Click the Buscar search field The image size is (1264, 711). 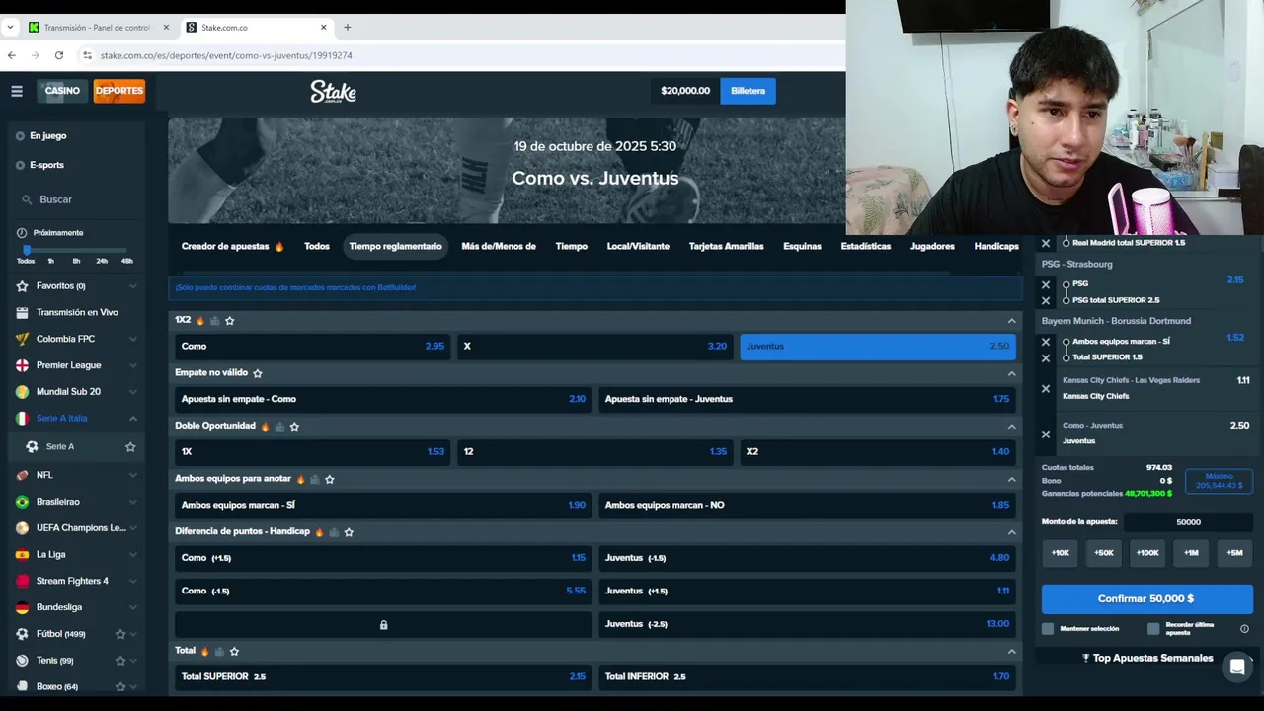click(77, 199)
